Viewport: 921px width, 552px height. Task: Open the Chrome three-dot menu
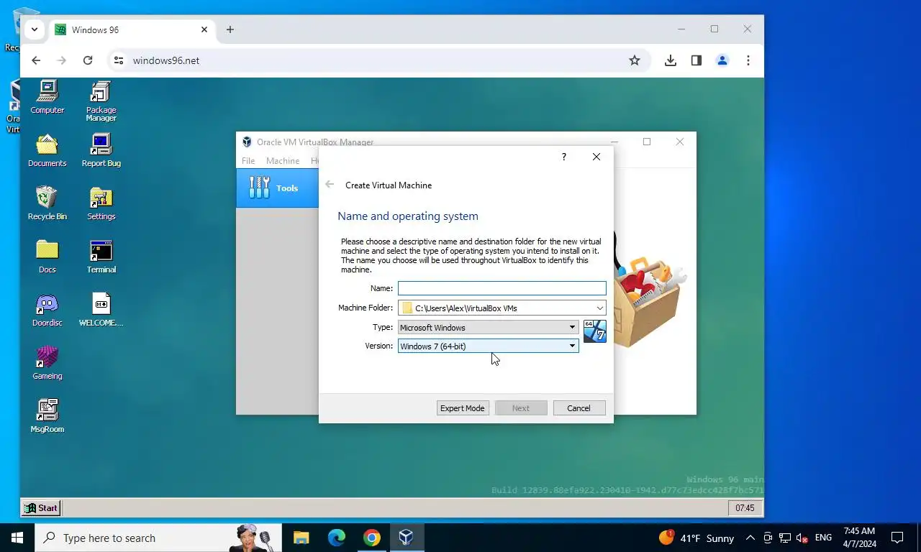coord(748,60)
